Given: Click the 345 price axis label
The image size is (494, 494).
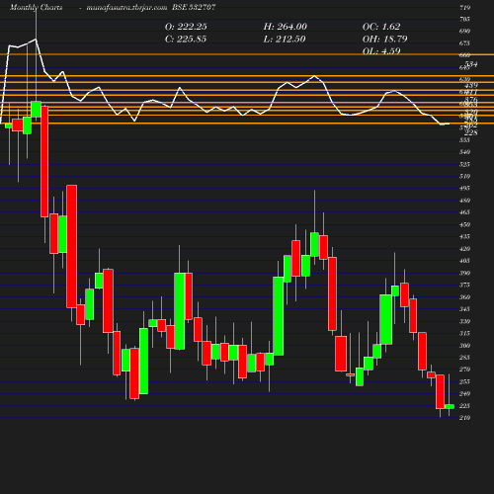Looking at the screenshot, I should (464, 309).
